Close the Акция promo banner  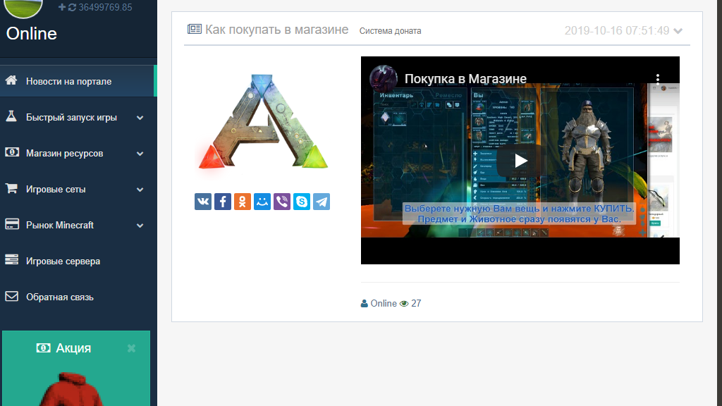click(x=131, y=348)
